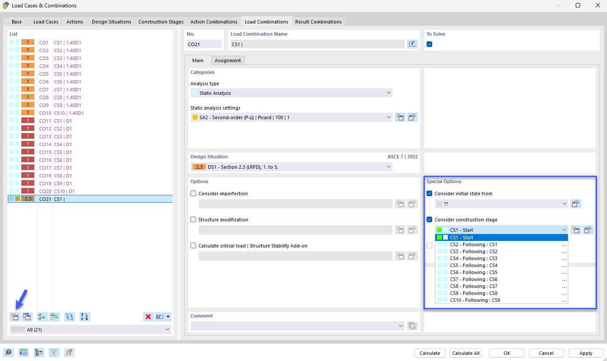Create a new construction stage
Viewport: 607px width, 361px height.
click(576, 230)
